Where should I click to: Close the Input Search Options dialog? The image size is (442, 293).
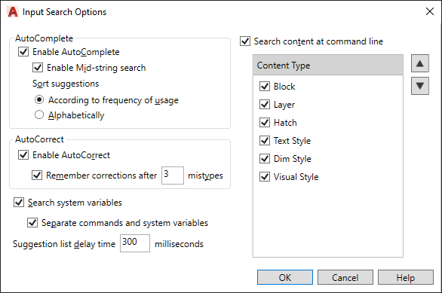(x=430, y=11)
